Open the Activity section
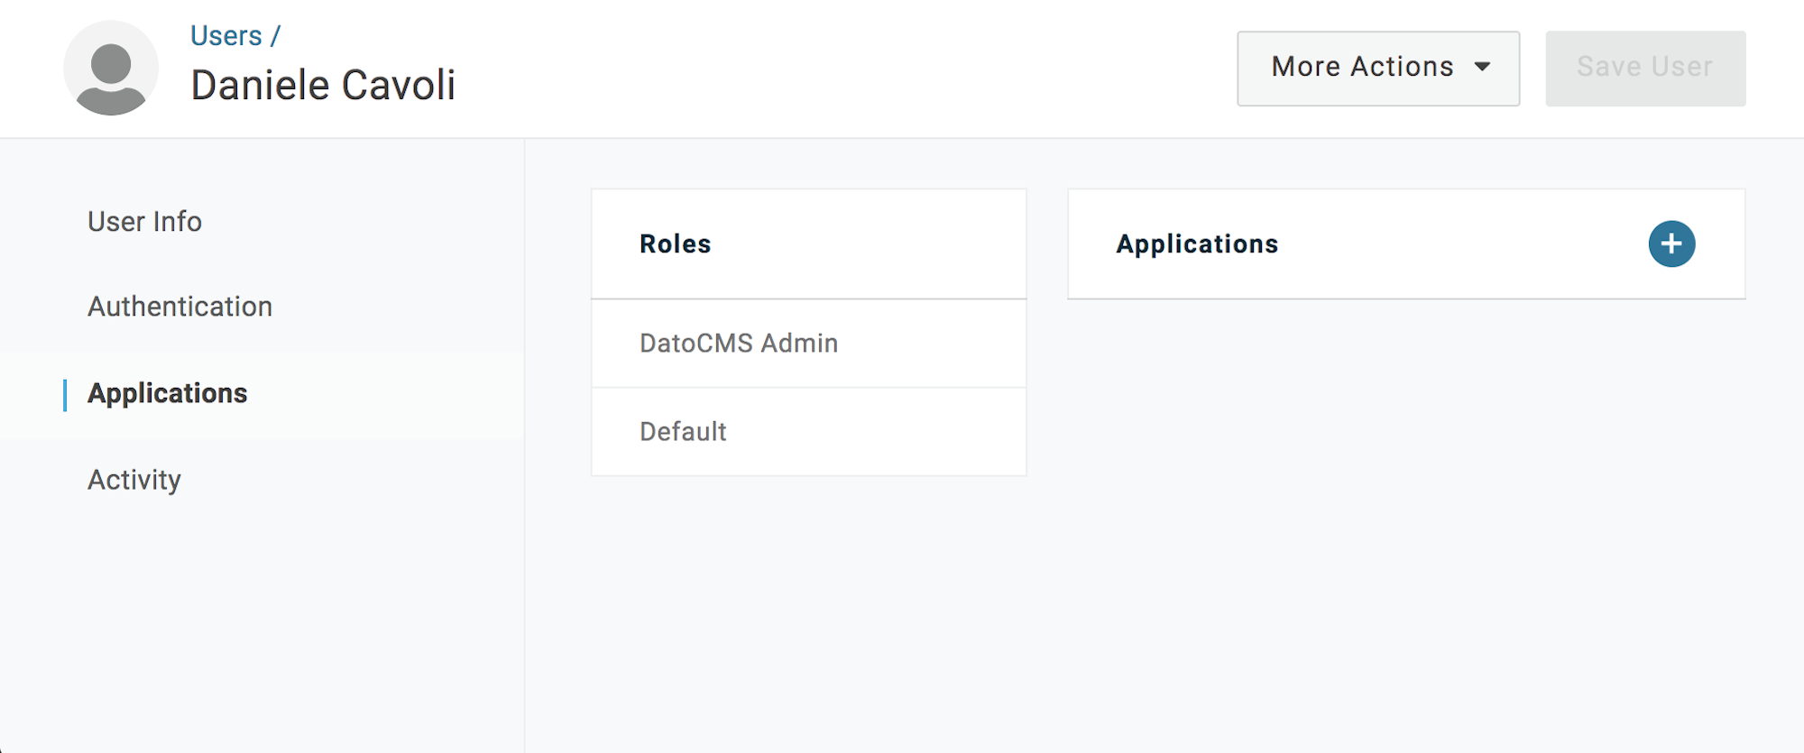The width and height of the screenshot is (1804, 753). click(x=133, y=480)
